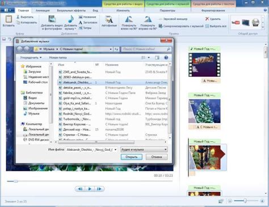
Task: Click the Вставить paste icon
Action: click(x=9, y=19)
